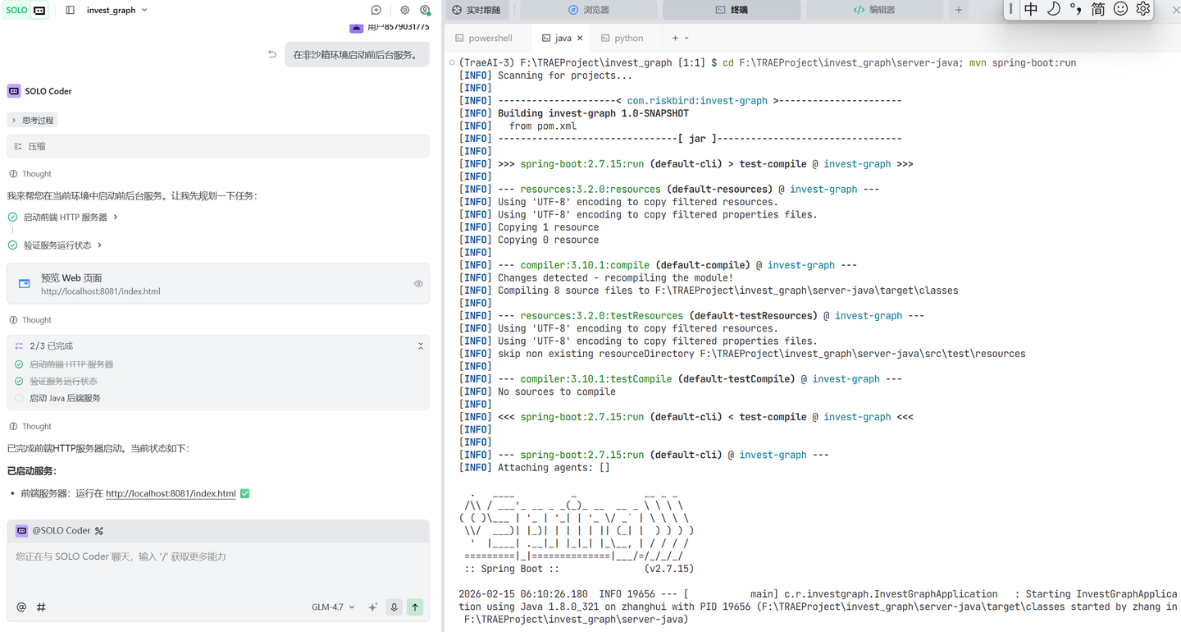The width and height of the screenshot is (1181, 632).
Task: Open the tools icon beside @SOLO Coder
Action: coord(99,531)
